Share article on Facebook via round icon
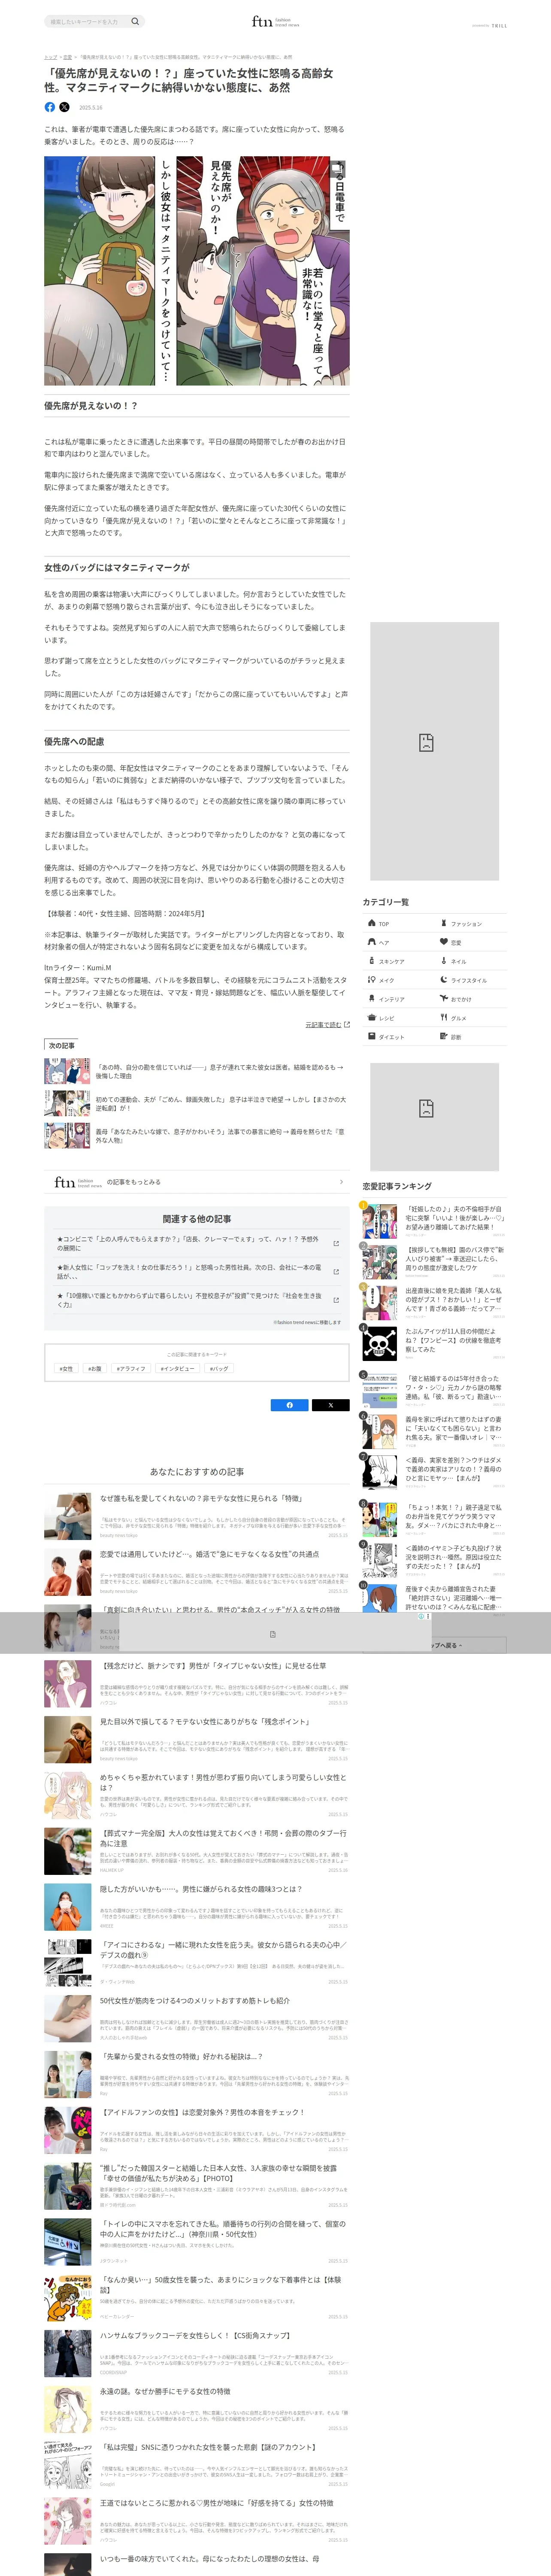 [50, 107]
